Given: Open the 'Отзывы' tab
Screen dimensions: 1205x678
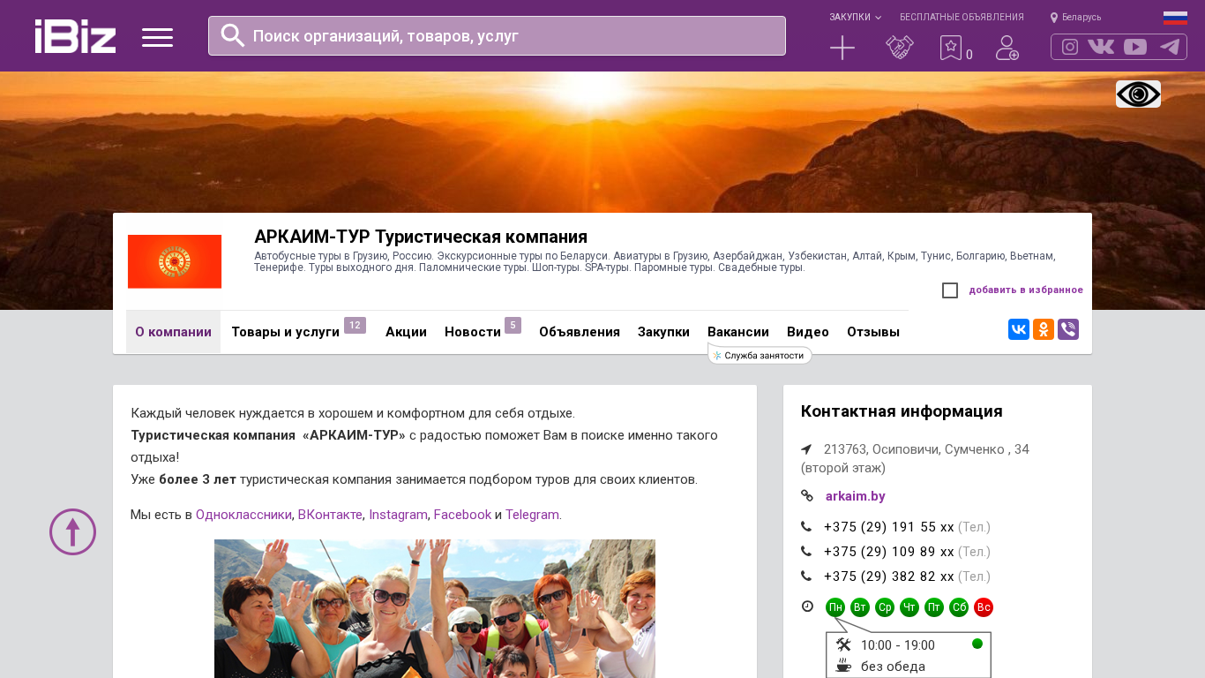Looking at the screenshot, I should click(873, 332).
